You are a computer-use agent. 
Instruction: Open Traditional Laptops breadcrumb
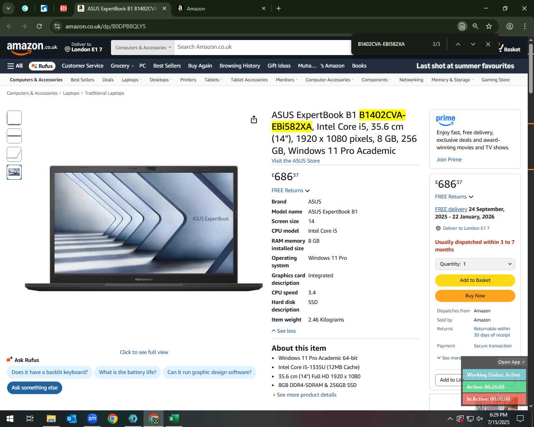(104, 93)
